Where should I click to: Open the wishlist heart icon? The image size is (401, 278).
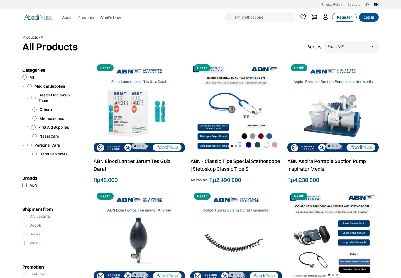pos(303,17)
